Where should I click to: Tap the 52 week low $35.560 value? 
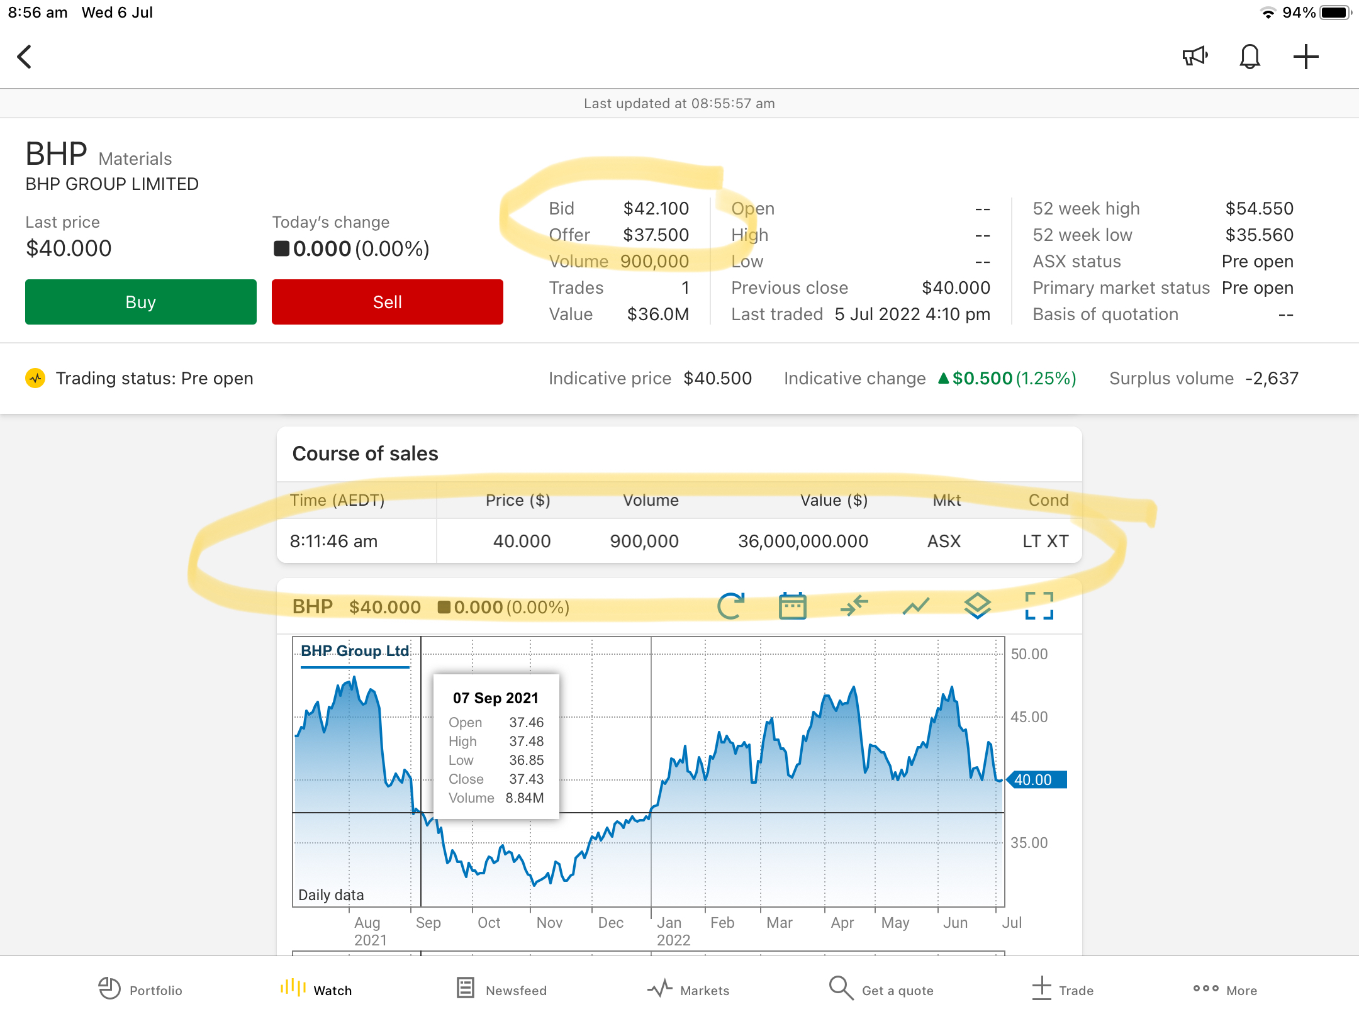tap(1259, 235)
